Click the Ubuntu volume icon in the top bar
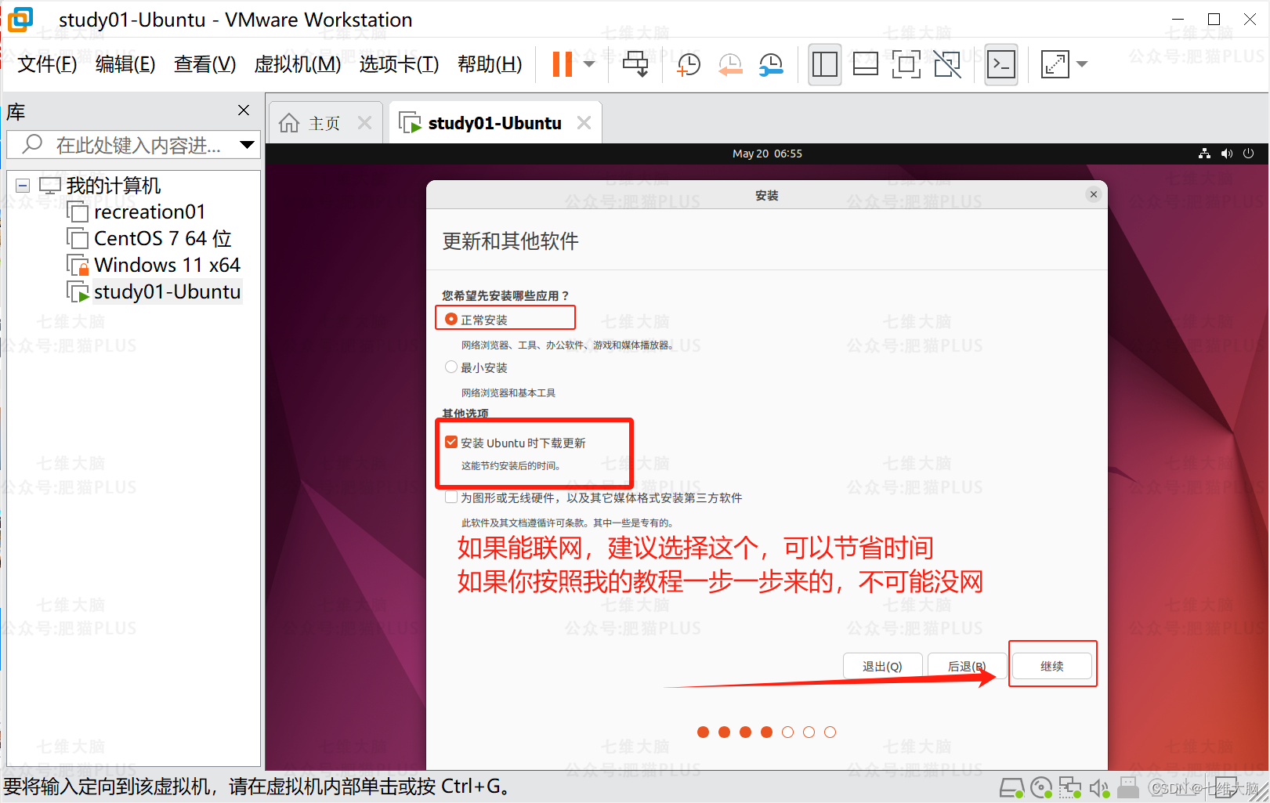 tap(1226, 154)
